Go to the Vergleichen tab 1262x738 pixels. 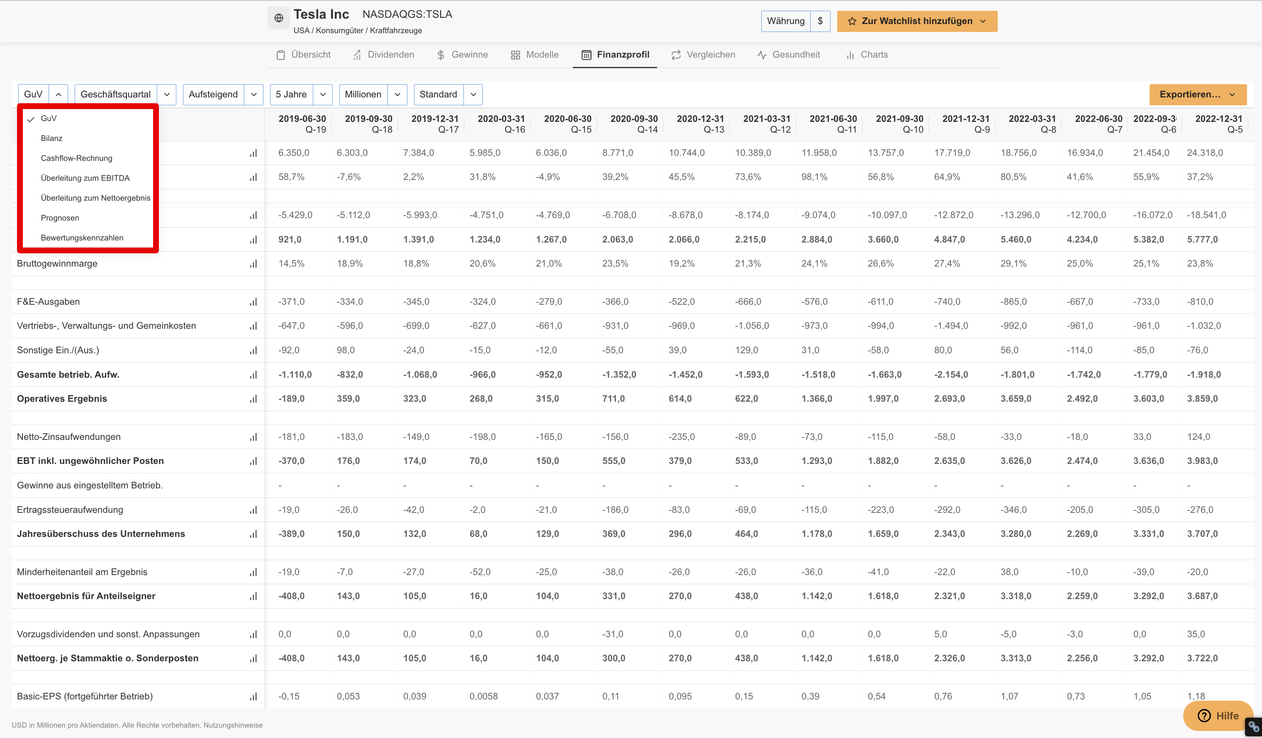pos(703,55)
